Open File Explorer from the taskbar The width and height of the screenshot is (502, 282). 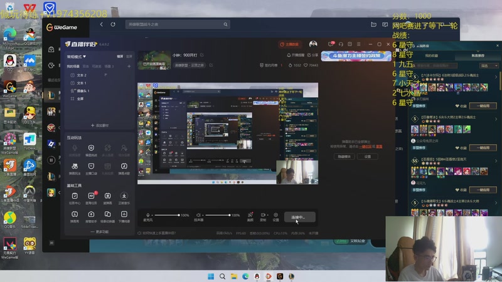234,276
